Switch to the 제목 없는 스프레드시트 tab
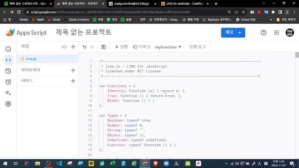The image size is (299, 168). point(28,4)
